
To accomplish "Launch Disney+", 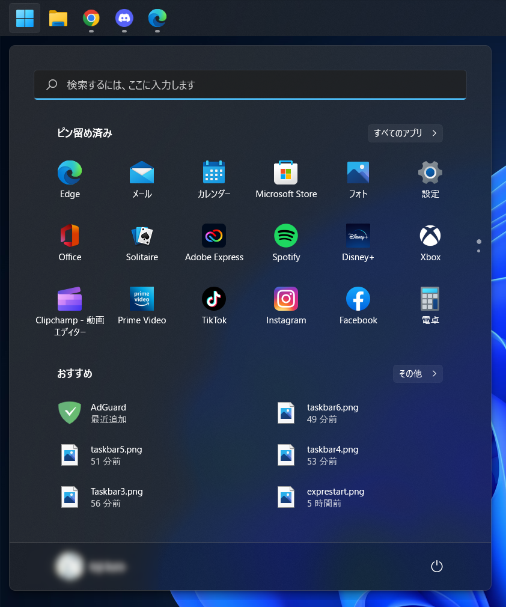I will [x=358, y=243].
